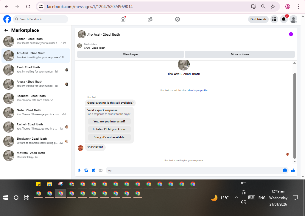Open Rachel 2bad 1bath conversation

pos(36,127)
